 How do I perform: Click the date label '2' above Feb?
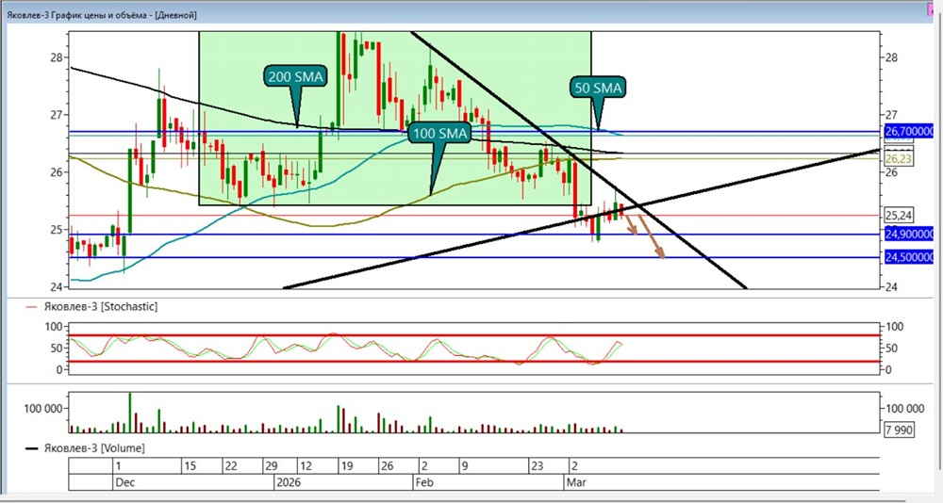424,465
